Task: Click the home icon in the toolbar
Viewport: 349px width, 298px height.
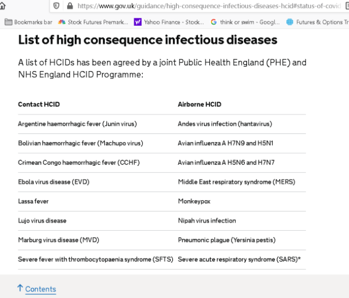Action: coord(2,5)
